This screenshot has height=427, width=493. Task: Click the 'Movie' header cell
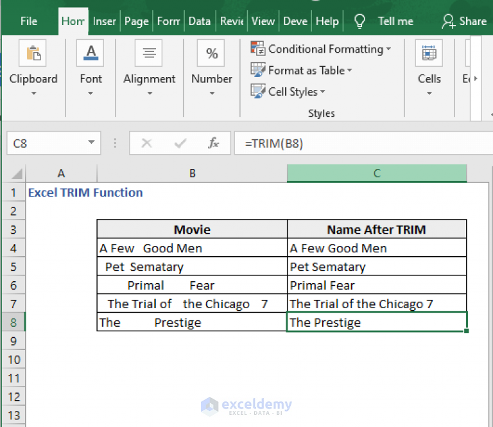(x=192, y=229)
